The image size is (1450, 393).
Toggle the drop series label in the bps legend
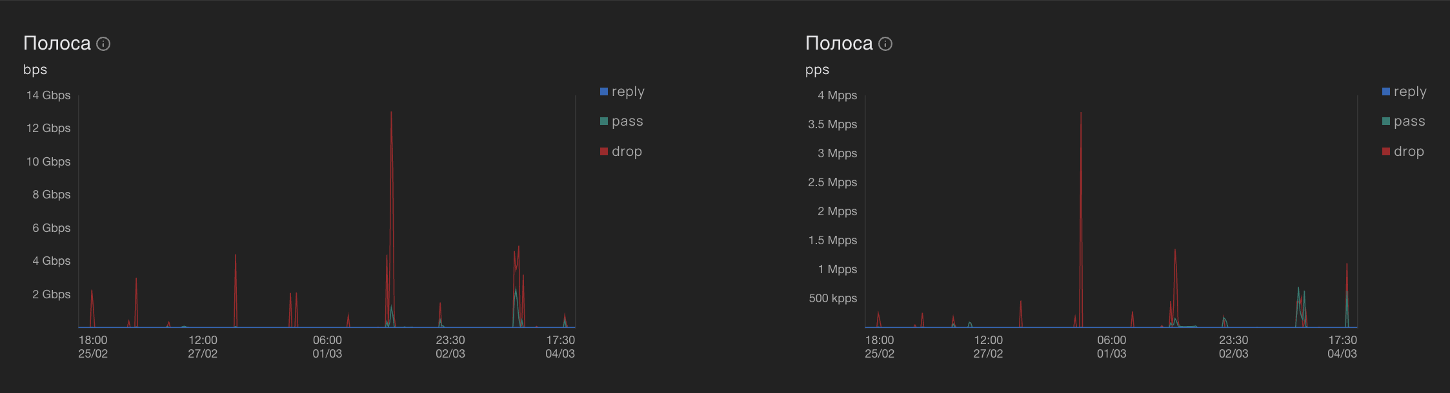(626, 151)
